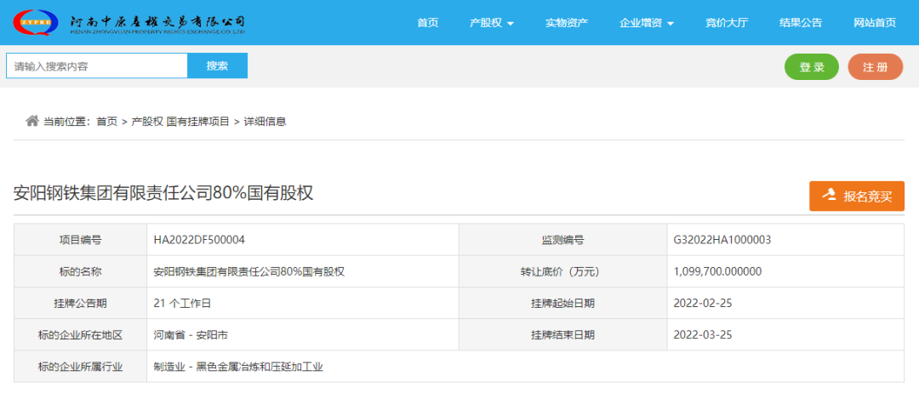Click the 详细信息 breadcrumb text
The image size is (919, 393).
(x=265, y=122)
